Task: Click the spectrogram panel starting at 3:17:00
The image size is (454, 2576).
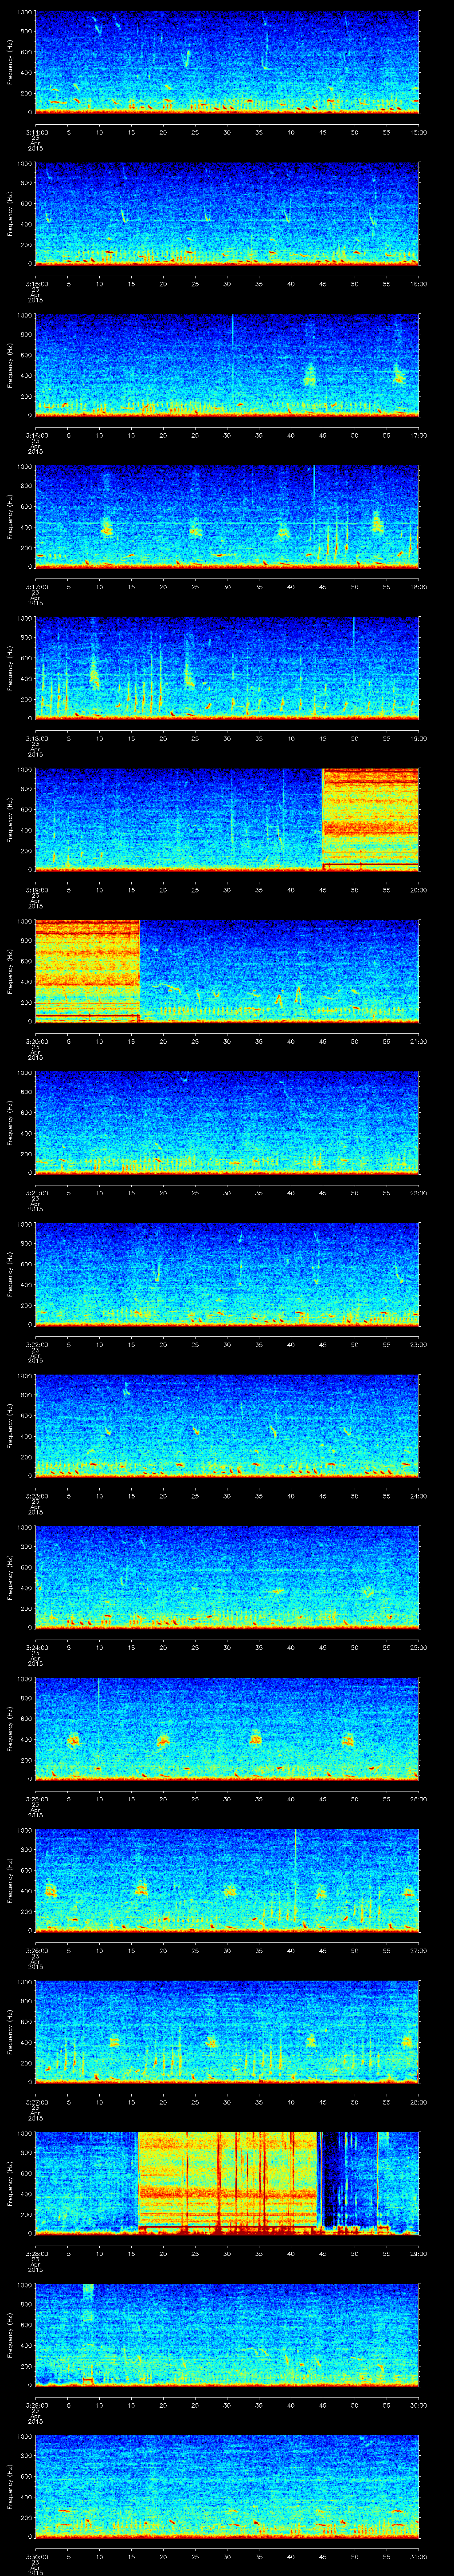Action: click(x=227, y=517)
